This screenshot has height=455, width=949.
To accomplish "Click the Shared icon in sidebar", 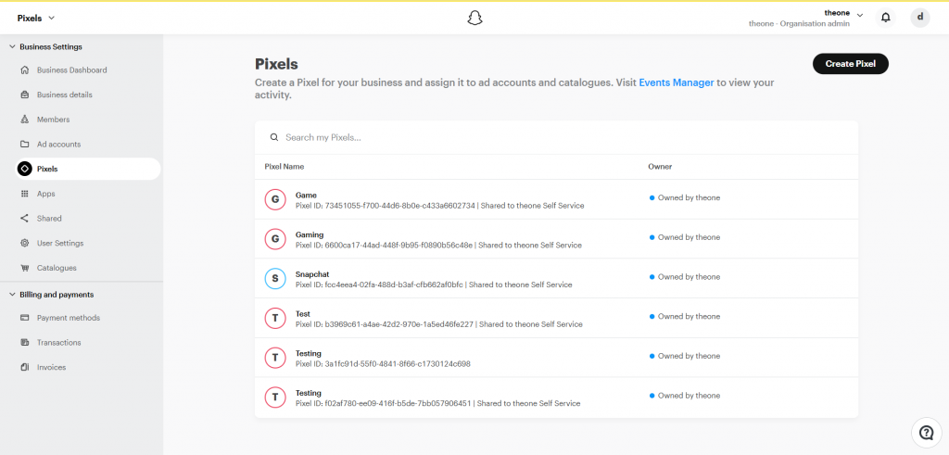I will [x=25, y=219].
